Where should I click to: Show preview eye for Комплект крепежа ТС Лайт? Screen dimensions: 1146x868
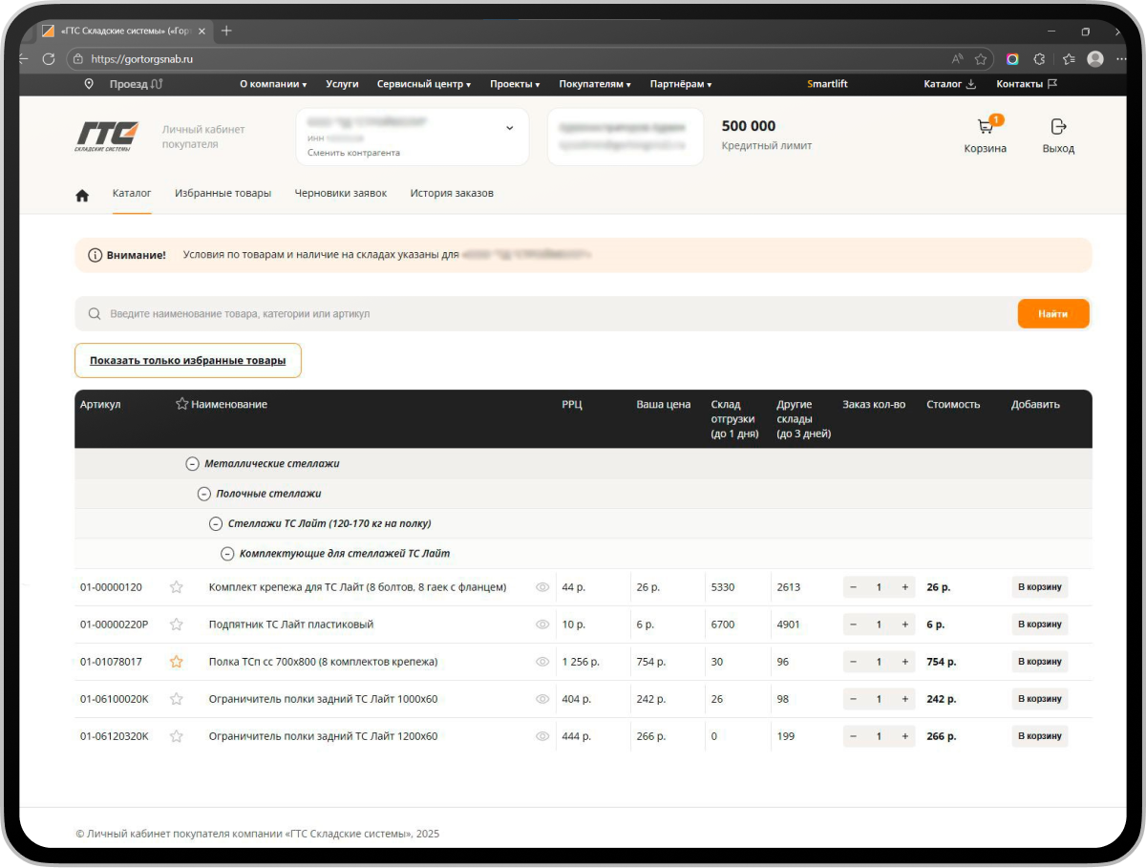coord(542,587)
